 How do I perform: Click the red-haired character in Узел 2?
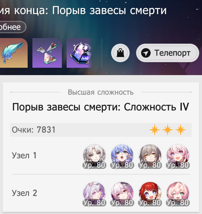[x=150, y=194]
